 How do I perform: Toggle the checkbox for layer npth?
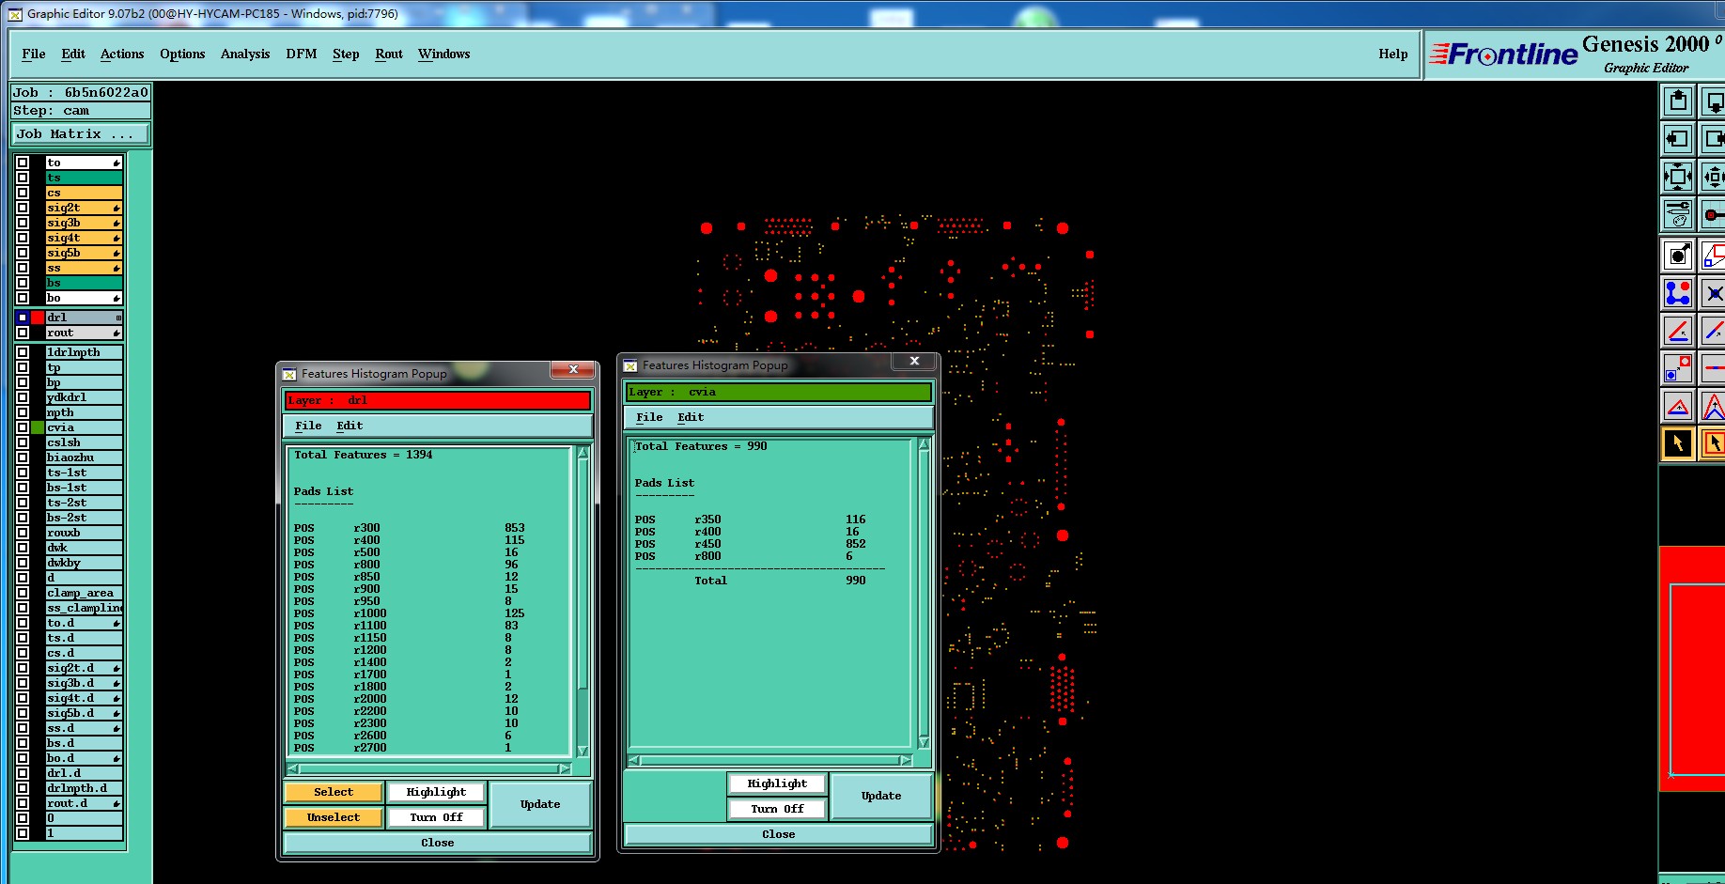coord(23,412)
